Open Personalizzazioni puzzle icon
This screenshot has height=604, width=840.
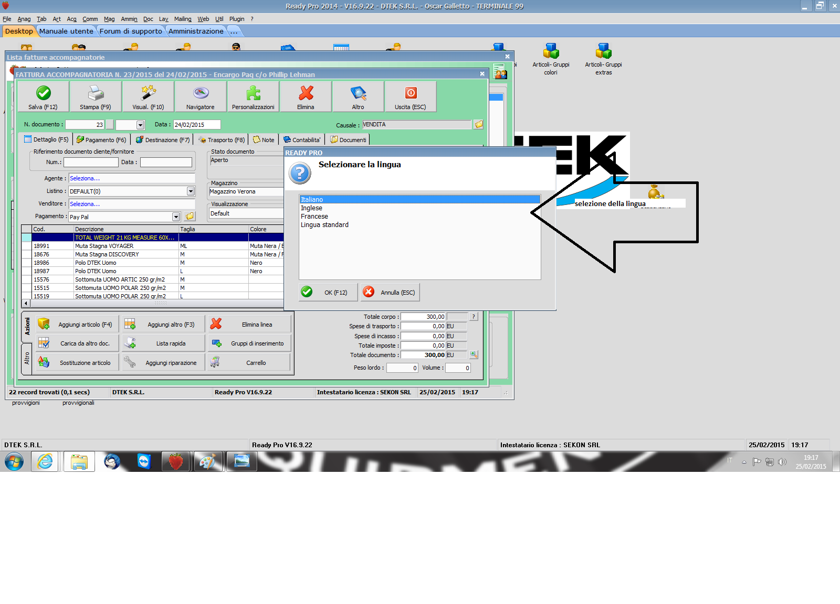coord(253,93)
